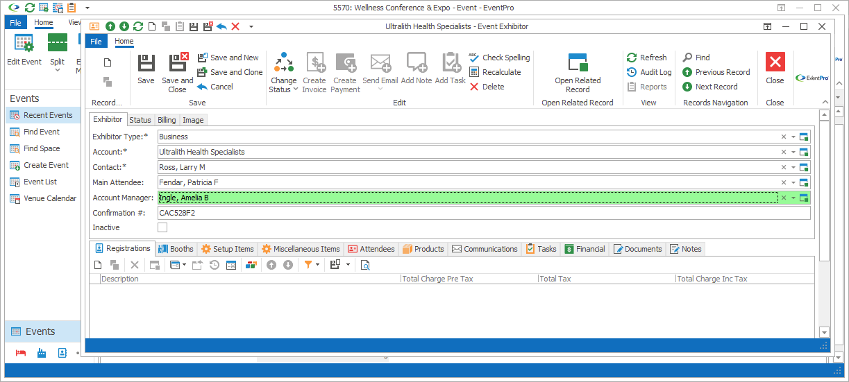The image size is (849, 382).
Task: Open the Products tab
Action: (423, 249)
